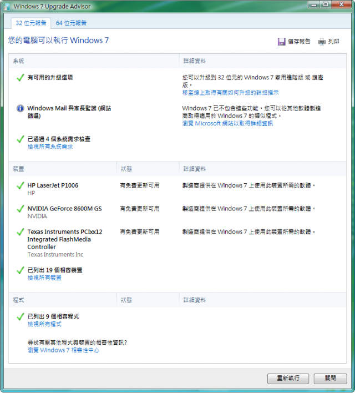Close window using title bar X
Screen dimensions: 355x393
341,4
